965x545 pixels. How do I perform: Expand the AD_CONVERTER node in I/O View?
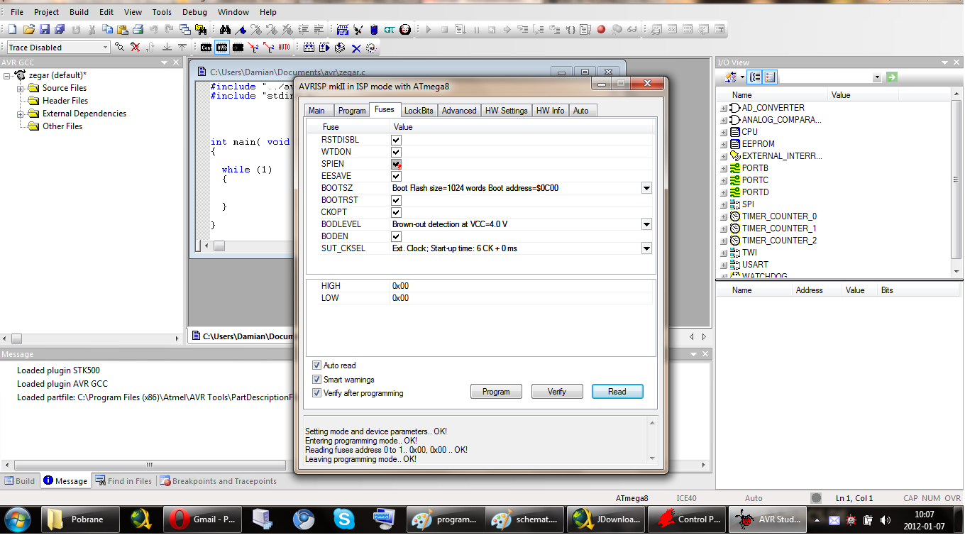point(724,108)
